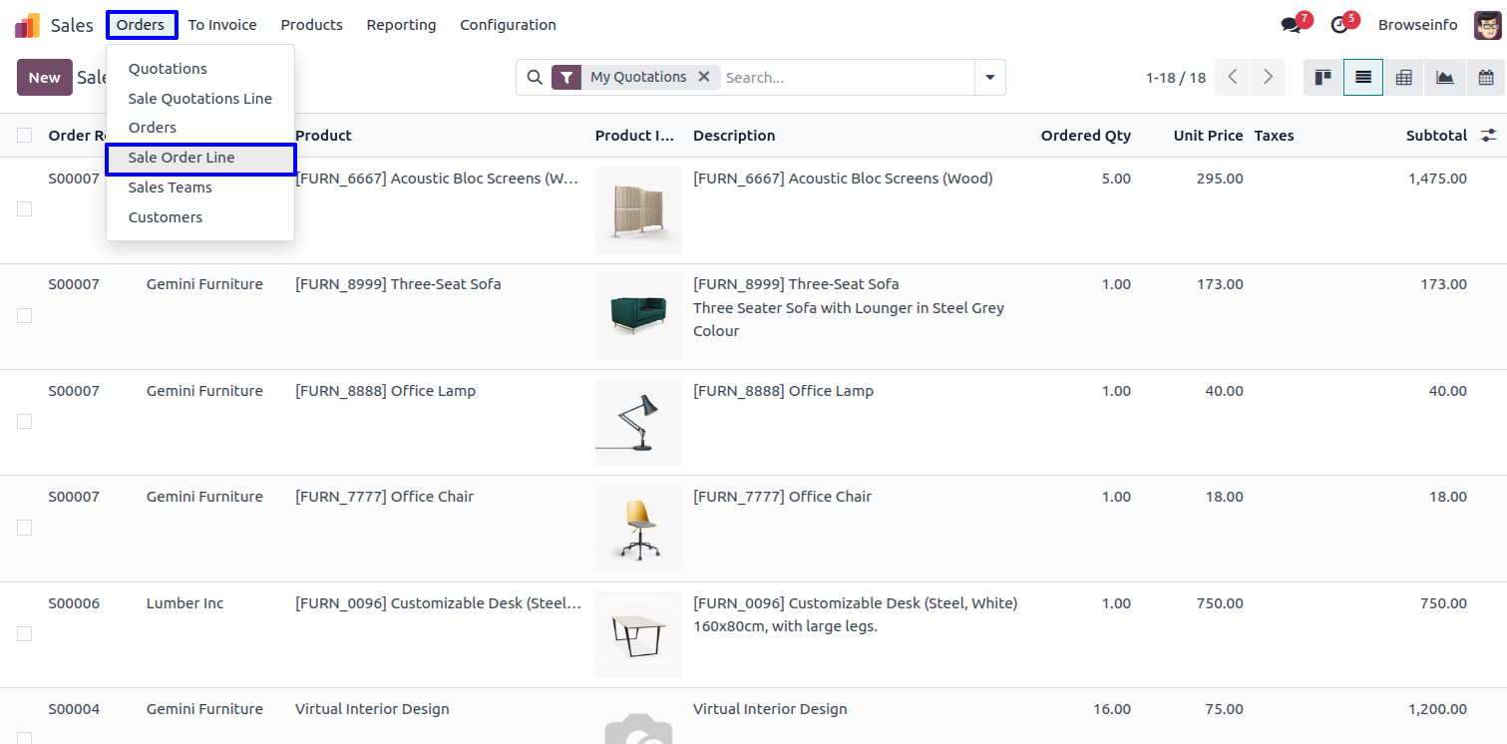The image size is (1507, 744).
Task: Choose Customers from the Orders menu
Action: click(x=166, y=217)
